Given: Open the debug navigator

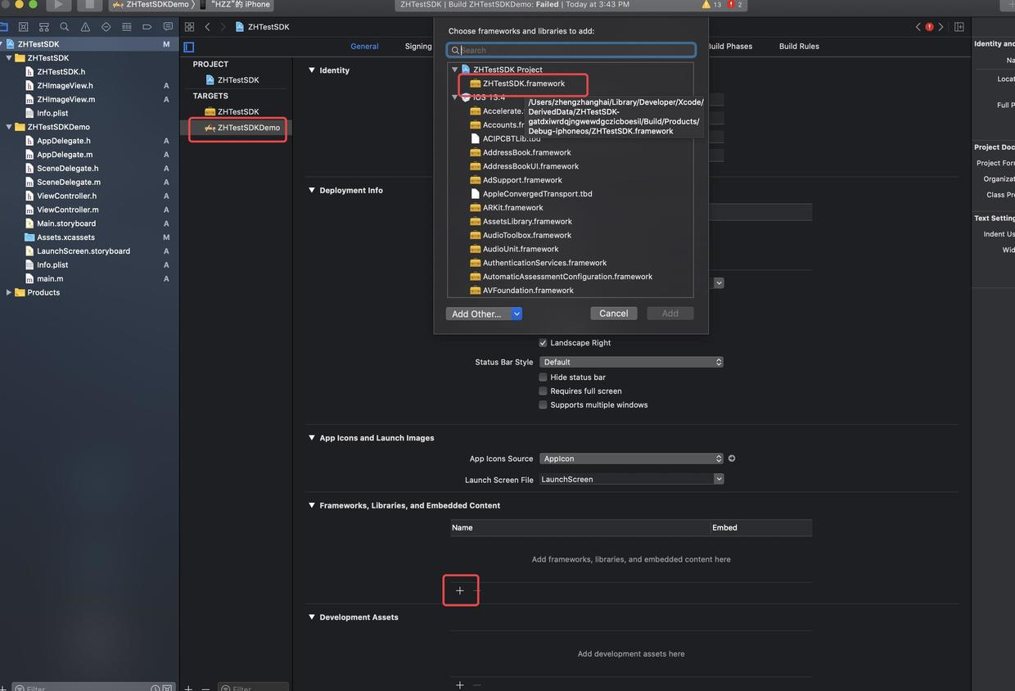Looking at the screenshot, I should tap(126, 27).
